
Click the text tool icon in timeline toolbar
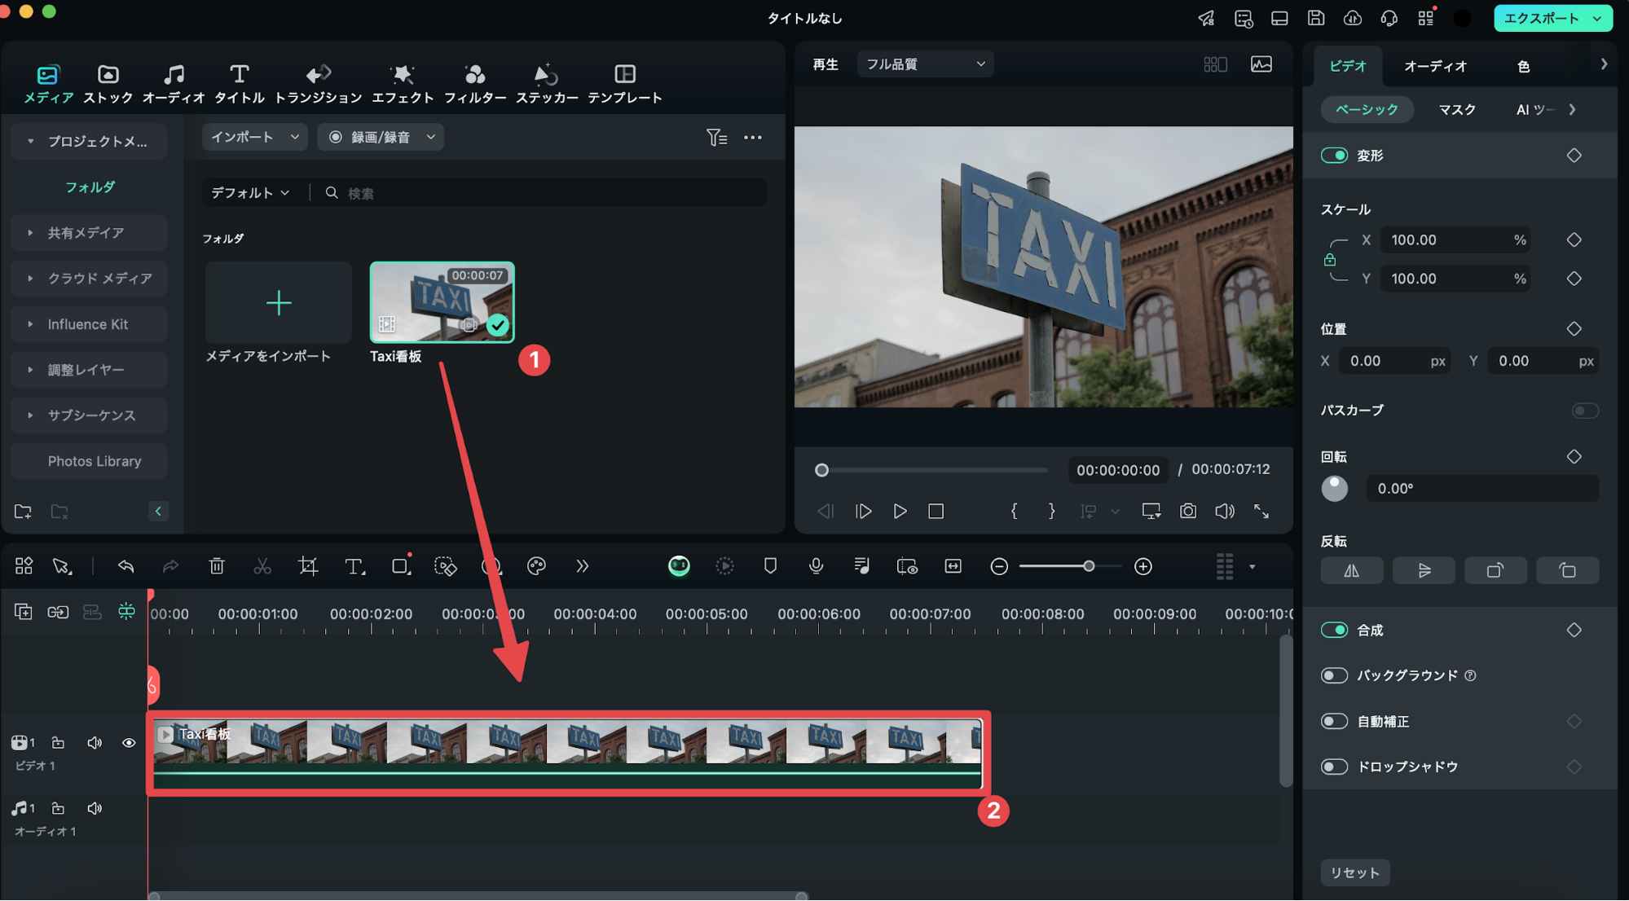(354, 566)
